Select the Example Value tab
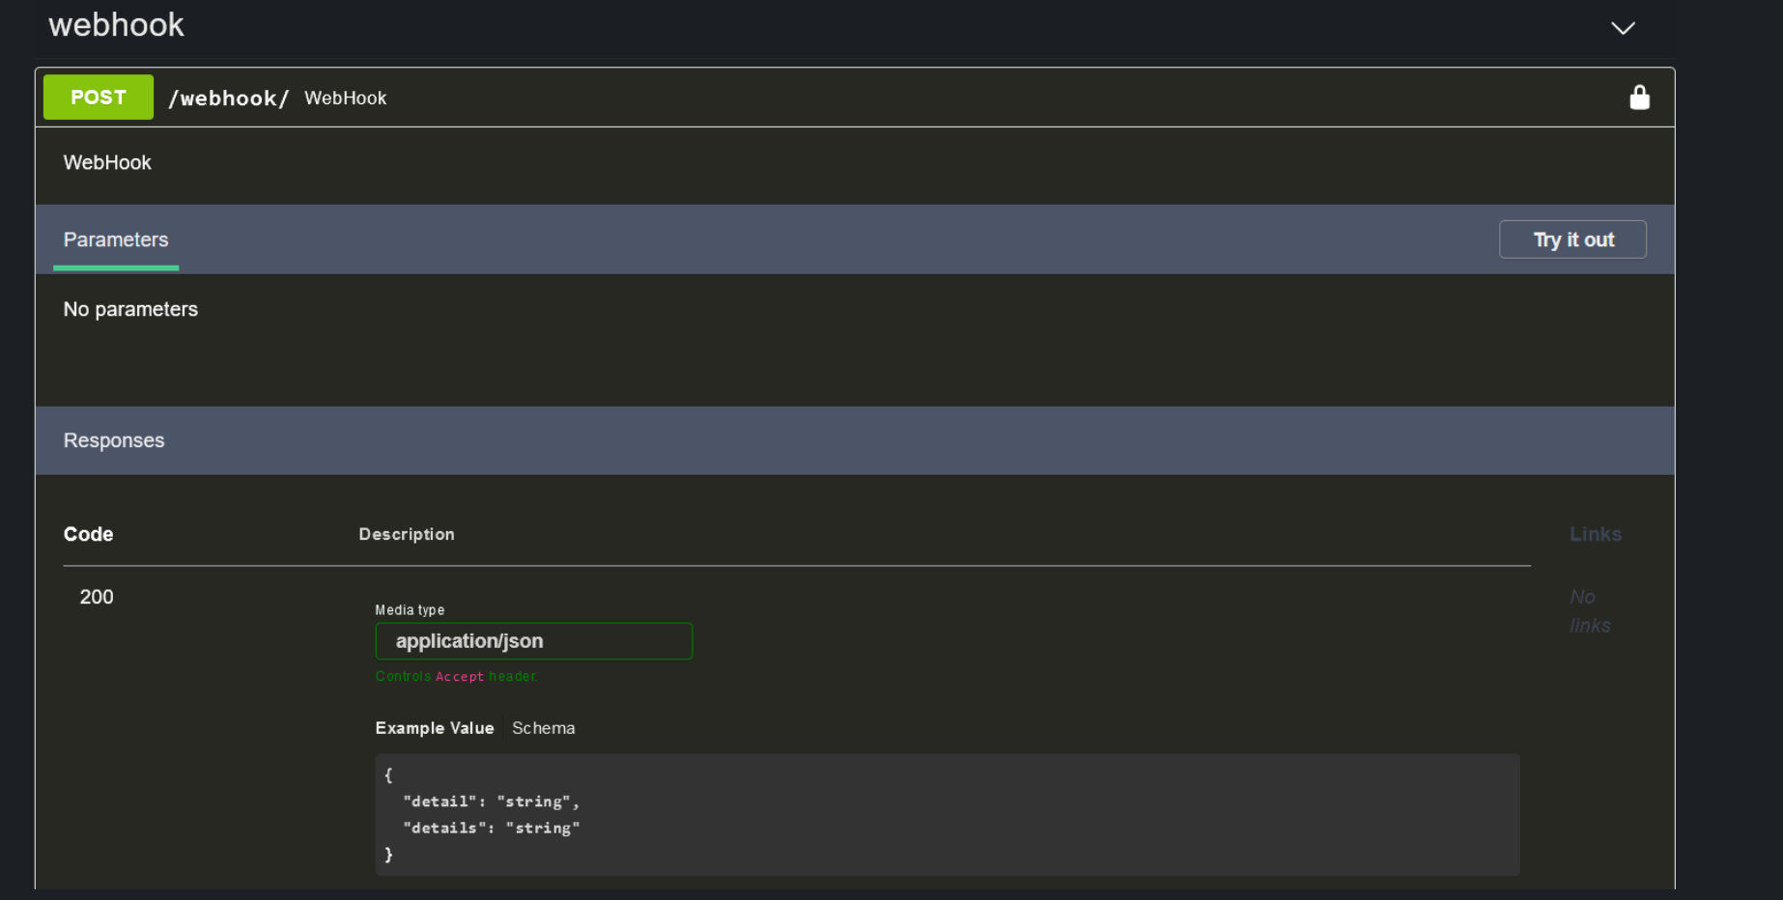 coord(434,727)
